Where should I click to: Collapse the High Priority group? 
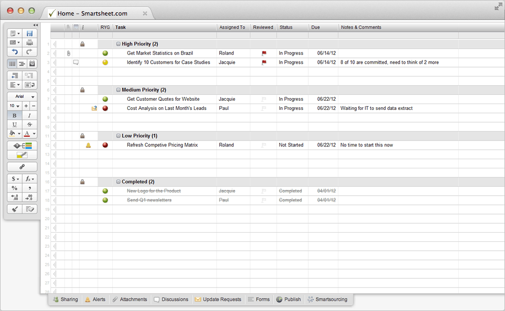[x=118, y=44]
